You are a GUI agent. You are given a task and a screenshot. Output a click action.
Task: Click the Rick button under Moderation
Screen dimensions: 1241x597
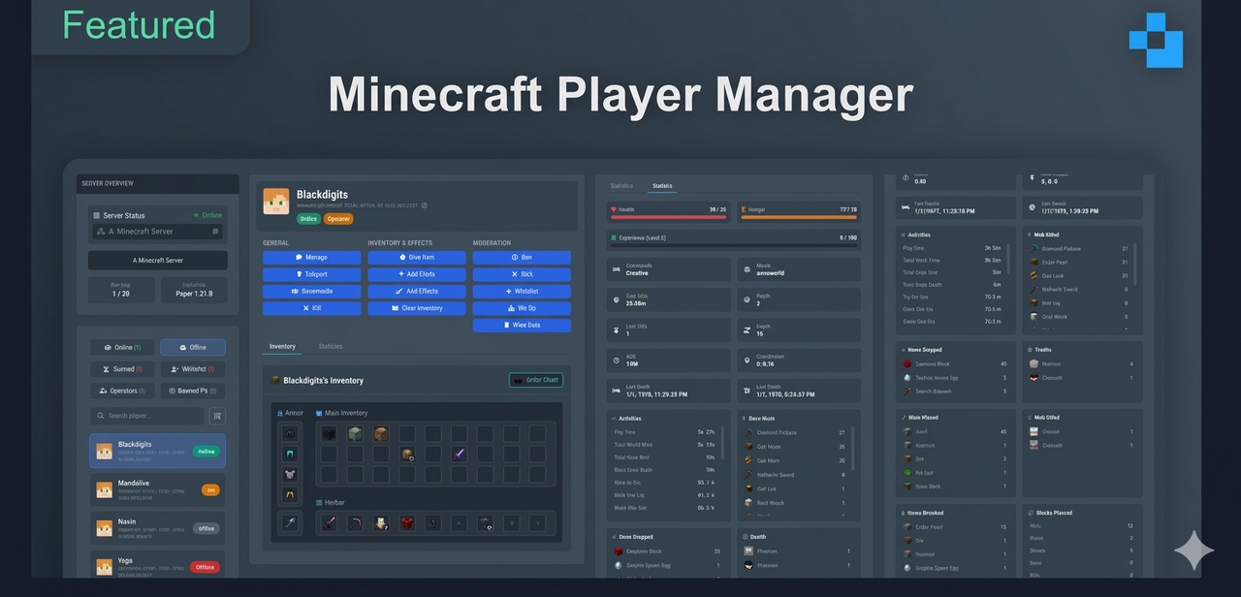(522, 274)
